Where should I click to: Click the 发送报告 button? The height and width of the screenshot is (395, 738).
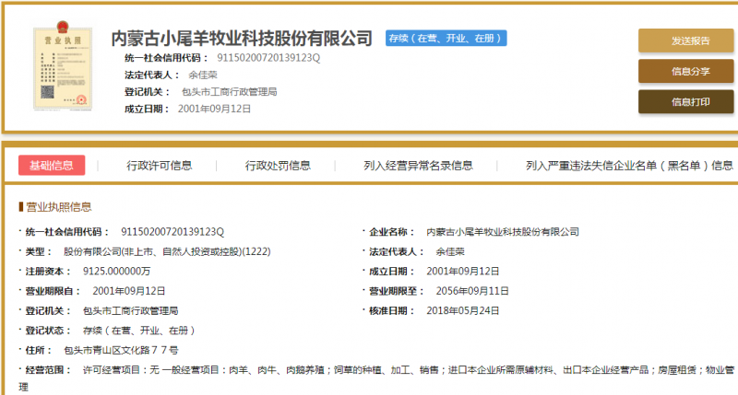click(x=685, y=41)
